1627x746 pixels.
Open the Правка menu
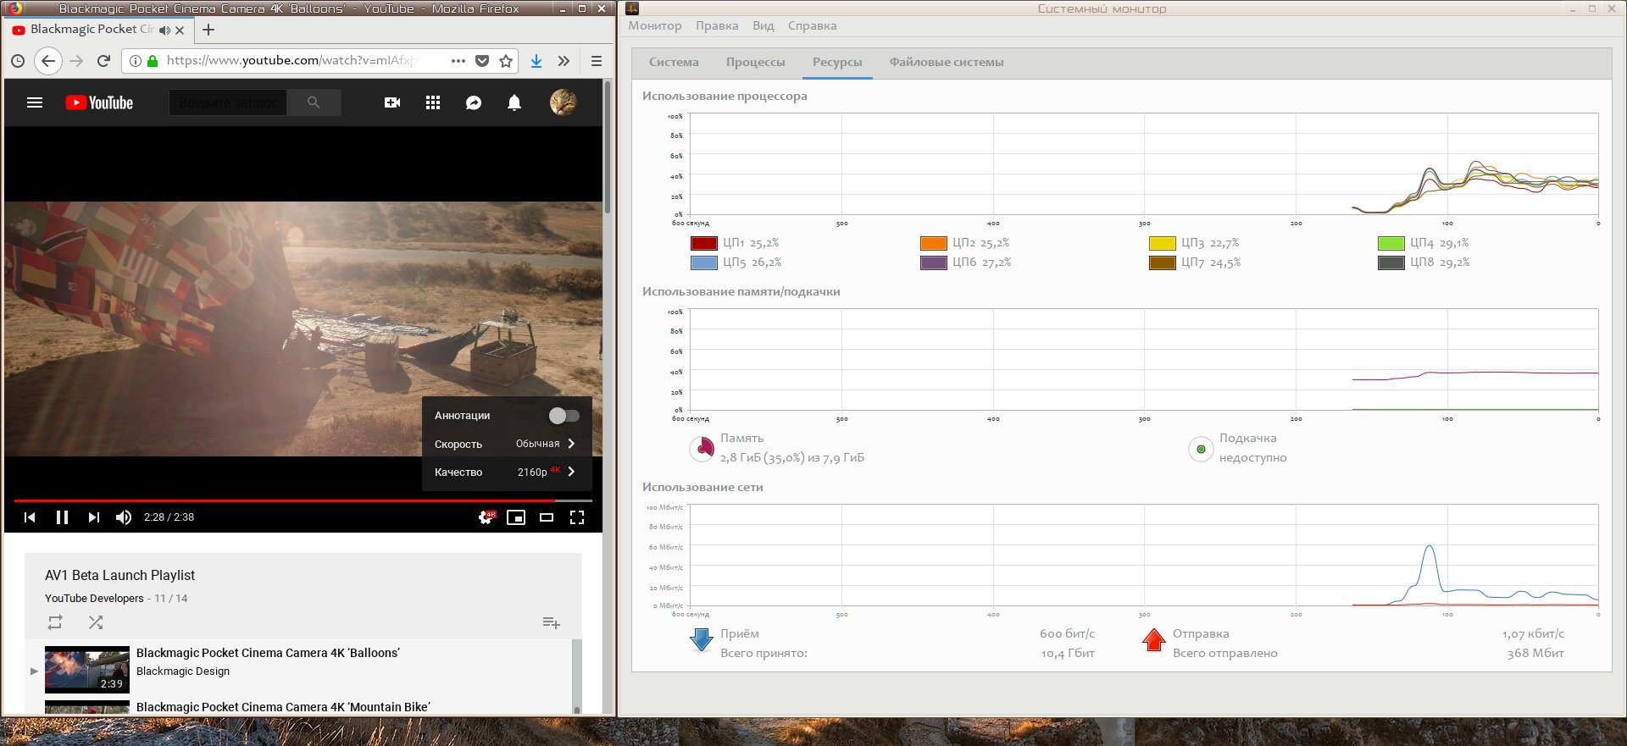[x=717, y=26]
